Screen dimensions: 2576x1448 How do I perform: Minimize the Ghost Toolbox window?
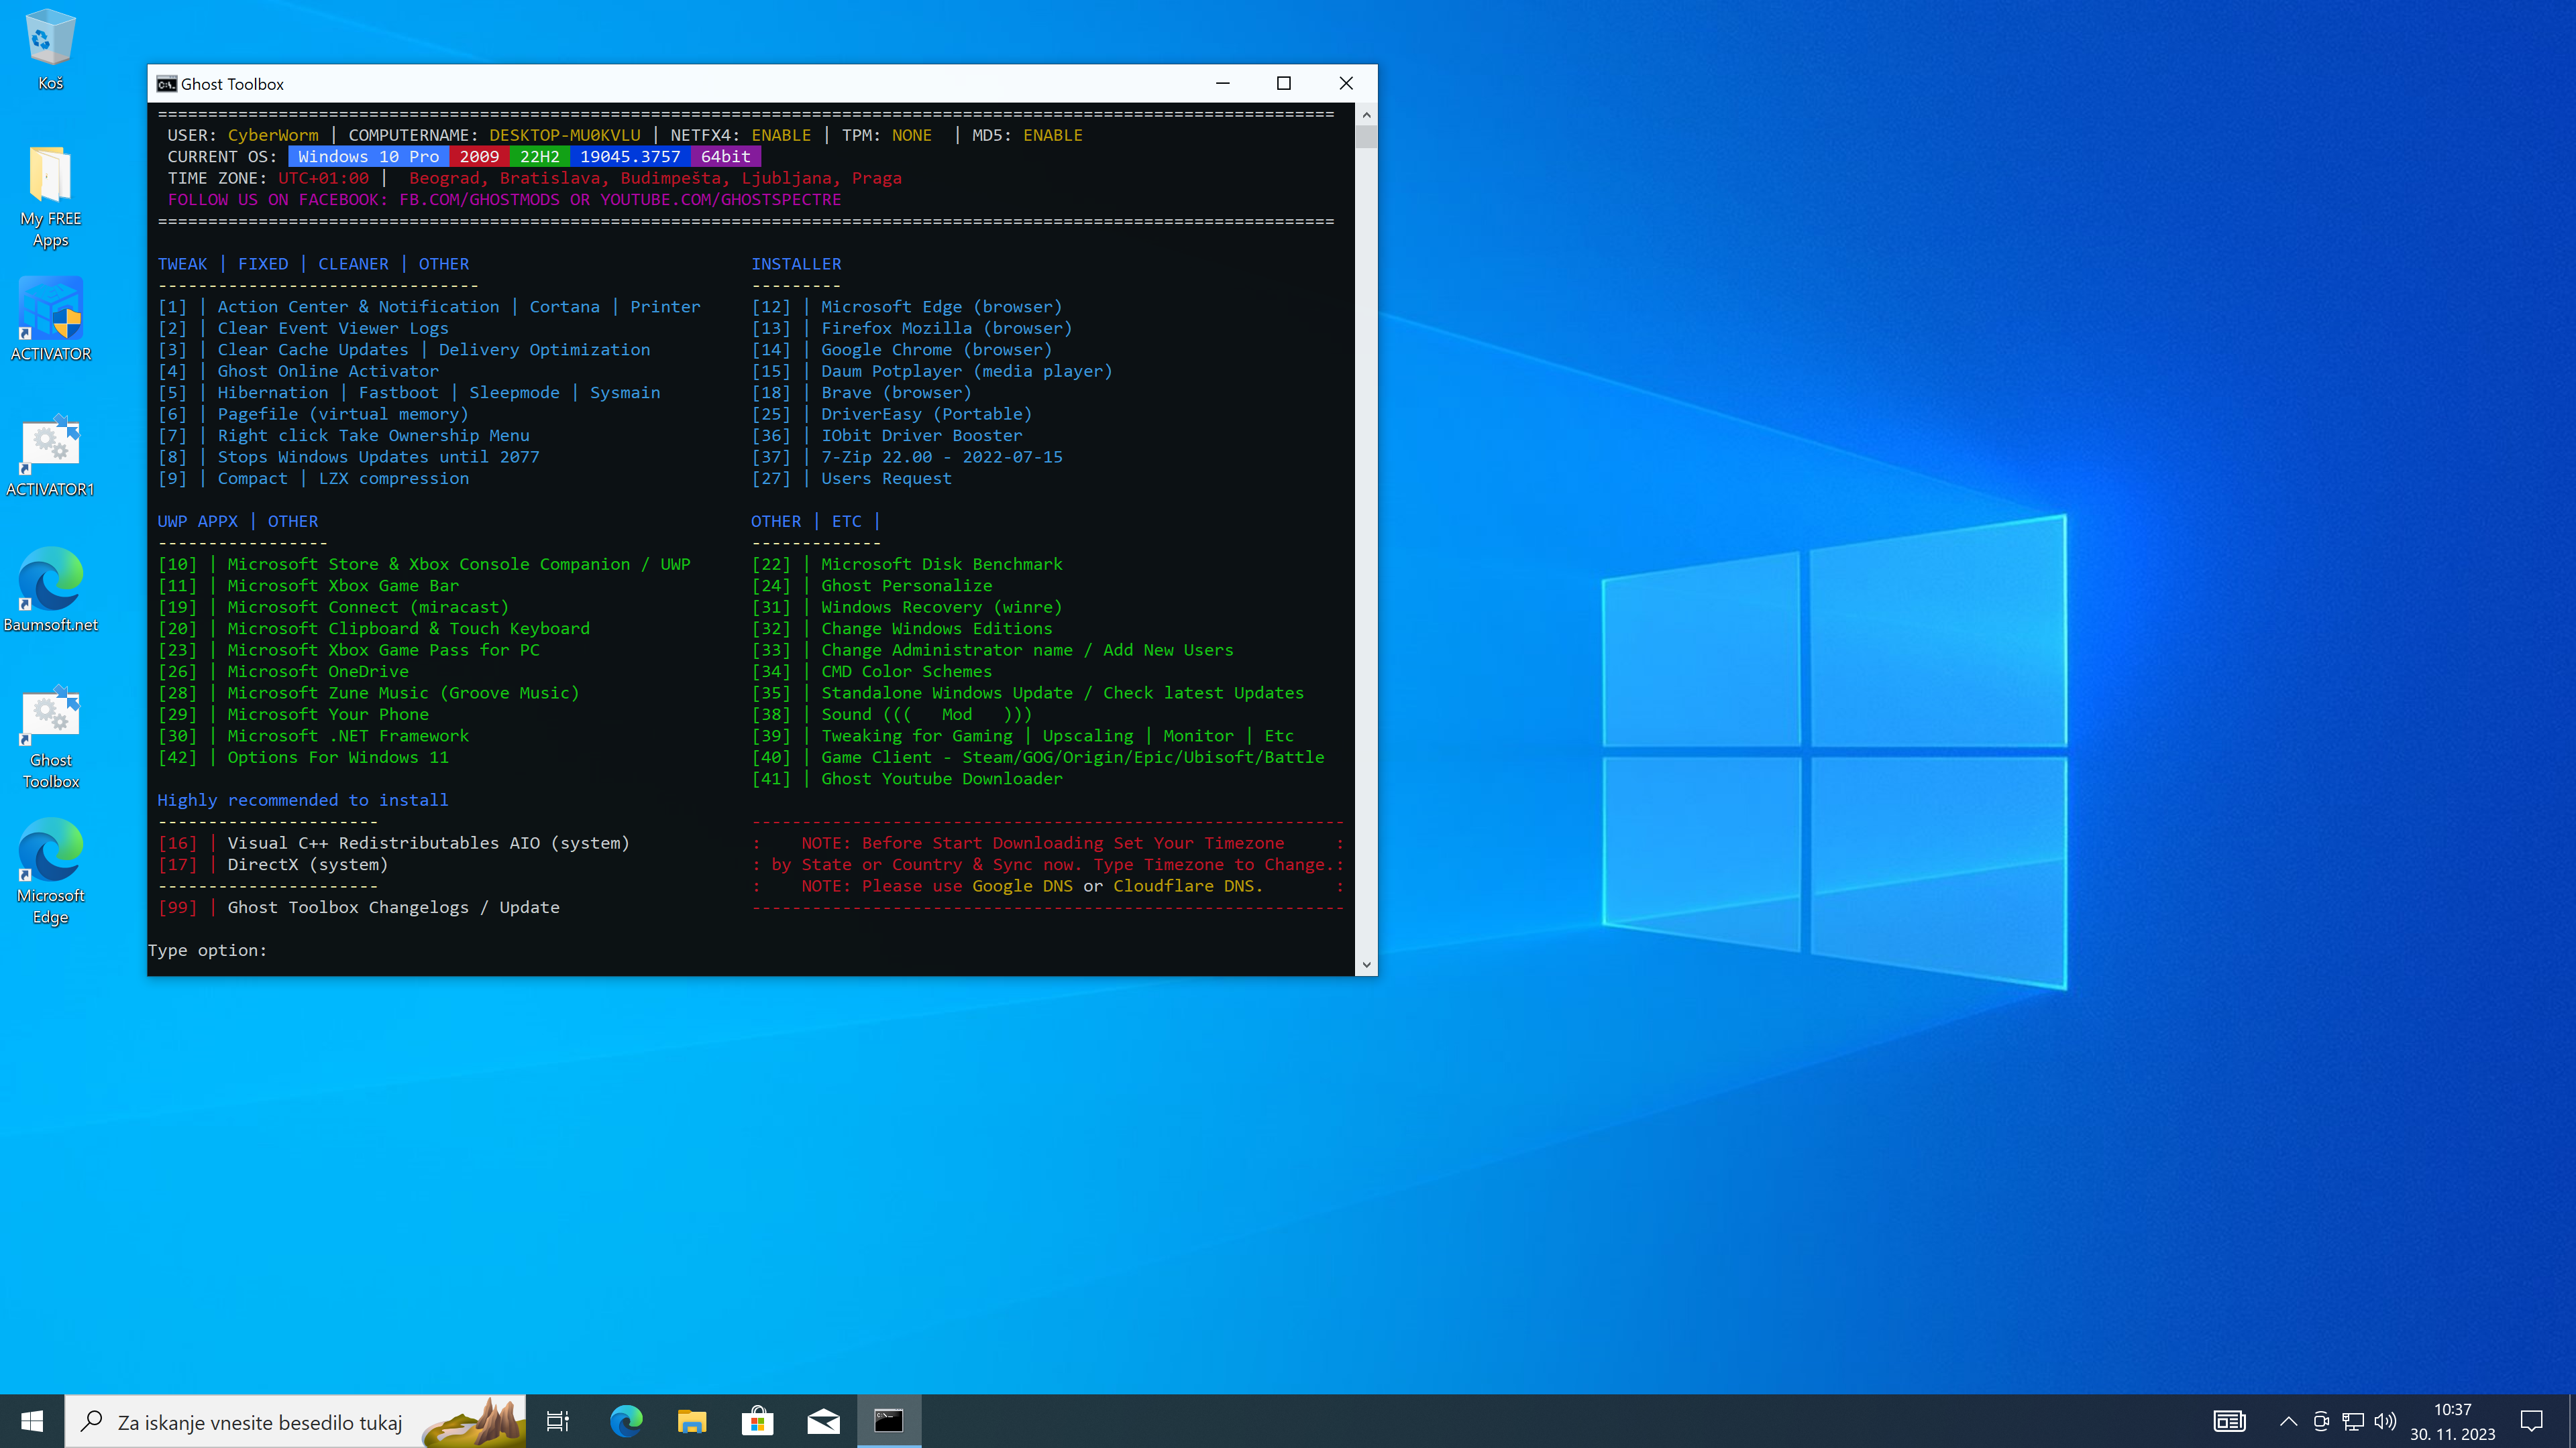pos(1222,84)
